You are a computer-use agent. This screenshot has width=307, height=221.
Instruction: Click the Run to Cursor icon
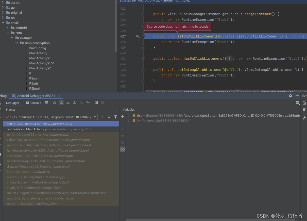pyautogui.click(x=88, y=103)
